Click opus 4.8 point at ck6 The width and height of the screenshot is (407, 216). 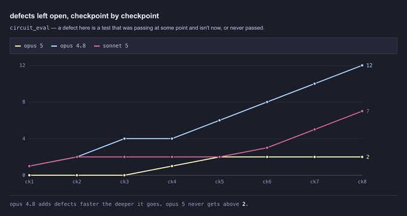click(267, 102)
